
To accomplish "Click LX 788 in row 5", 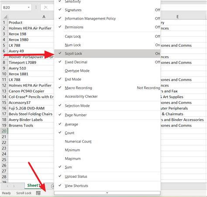I will (31, 46).
